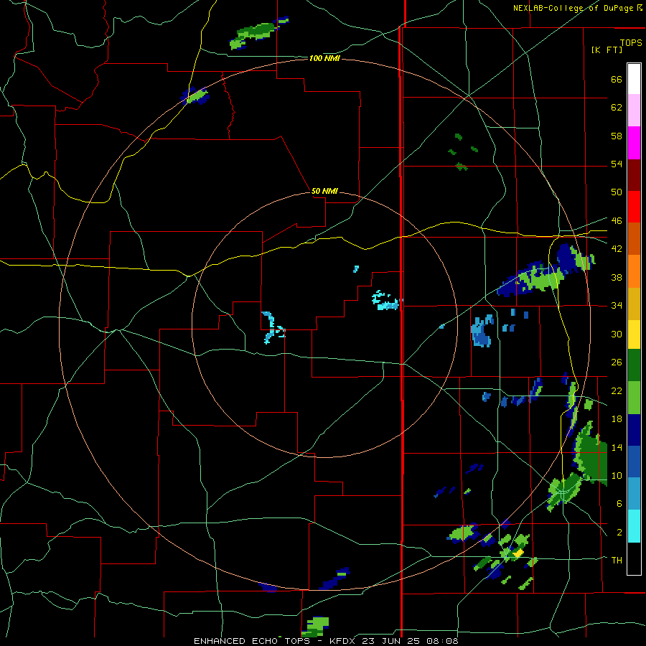Viewport: 646px width, 646px height.
Task: Click the '23 JUN 25 08:08' timestamp
Action: pos(410,641)
